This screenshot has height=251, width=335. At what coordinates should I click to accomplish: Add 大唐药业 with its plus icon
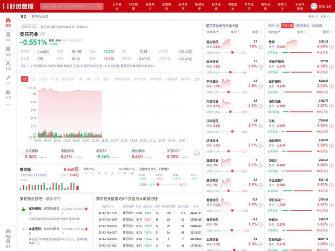pos(261,106)
